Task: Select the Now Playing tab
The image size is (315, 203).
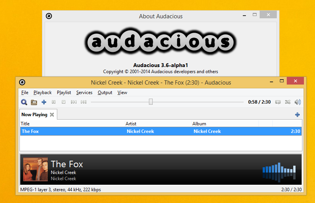Action: coord(34,115)
